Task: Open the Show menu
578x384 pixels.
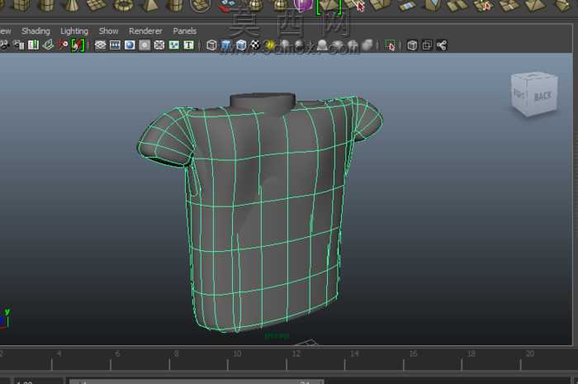Action: [x=108, y=31]
